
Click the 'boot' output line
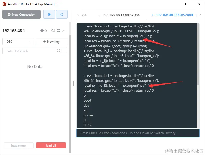tap(87, 100)
